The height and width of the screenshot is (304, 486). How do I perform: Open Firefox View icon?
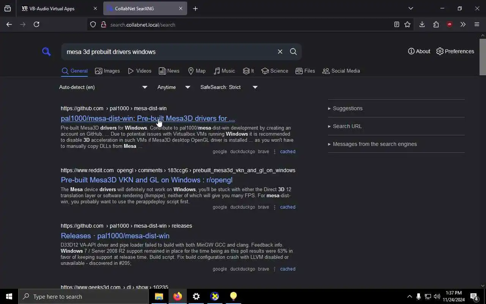tap(8, 8)
